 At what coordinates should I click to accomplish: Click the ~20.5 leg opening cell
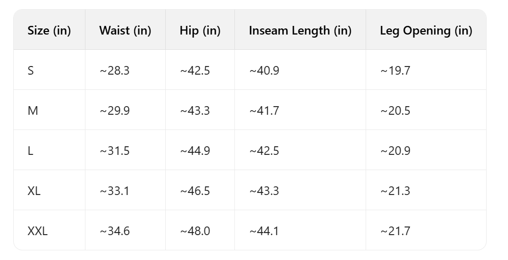tap(395, 111)
